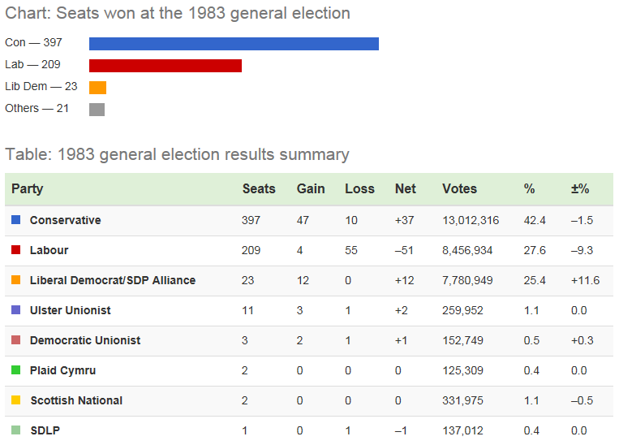Viewport: 619px width, 445px height.
Task: Click the Votes column header
Action: (459, 189)
